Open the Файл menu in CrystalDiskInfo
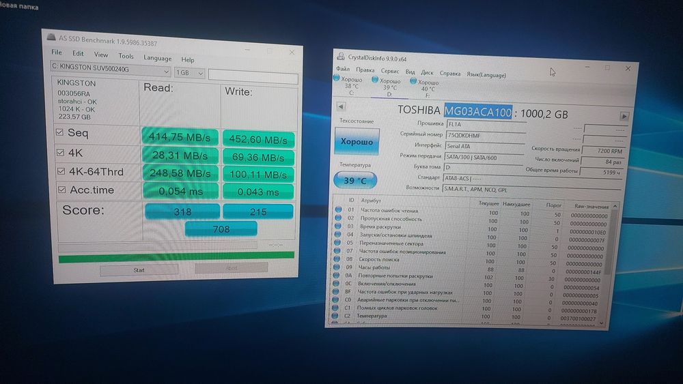The image size is (683, 384). (343, 69)
